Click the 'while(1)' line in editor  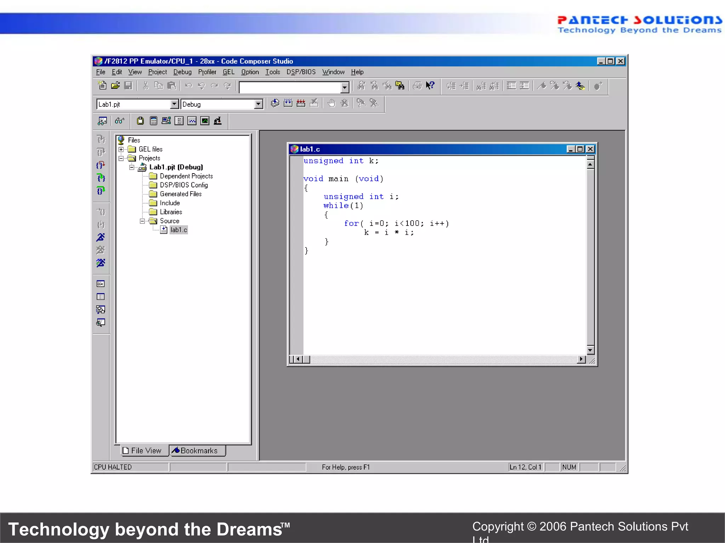[x=343, y=206]
